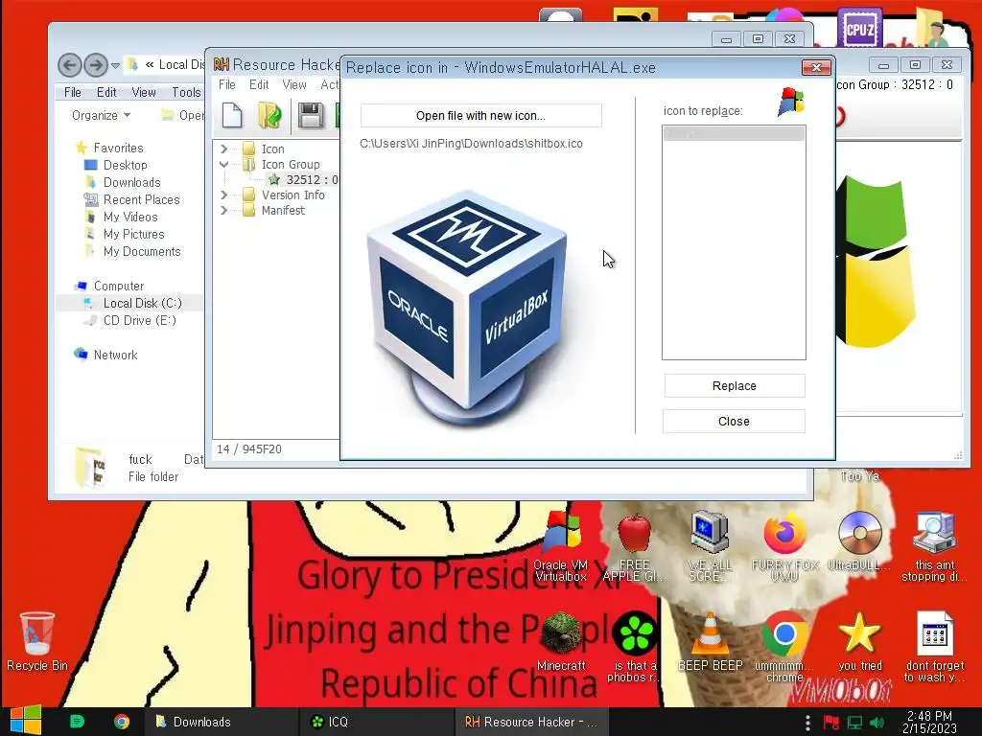This screenshot has height=736, width=982.
Task: Click the CPU-Z desktop icon
Action: pyautogui.click(x=860, y=28)
